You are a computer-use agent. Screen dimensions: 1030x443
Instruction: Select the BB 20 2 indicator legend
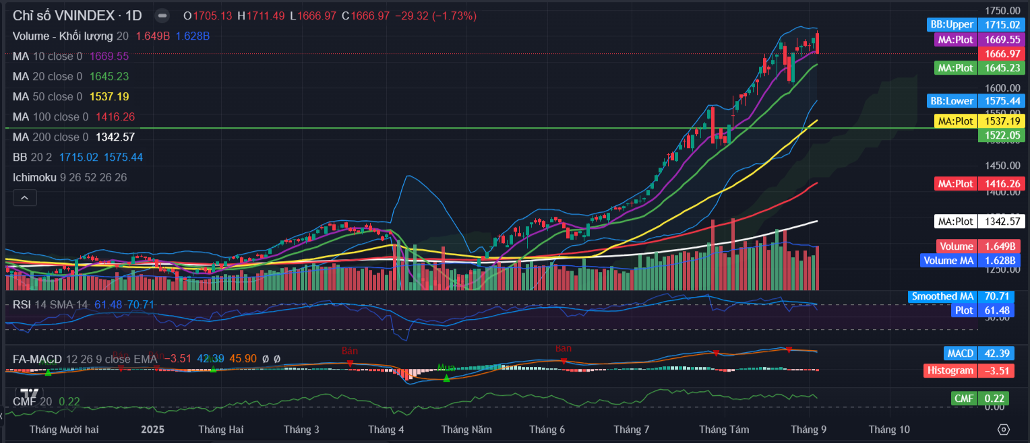click(32, 157)
